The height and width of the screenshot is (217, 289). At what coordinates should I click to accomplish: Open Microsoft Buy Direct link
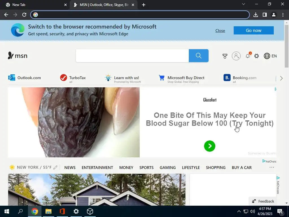point(181,79)
